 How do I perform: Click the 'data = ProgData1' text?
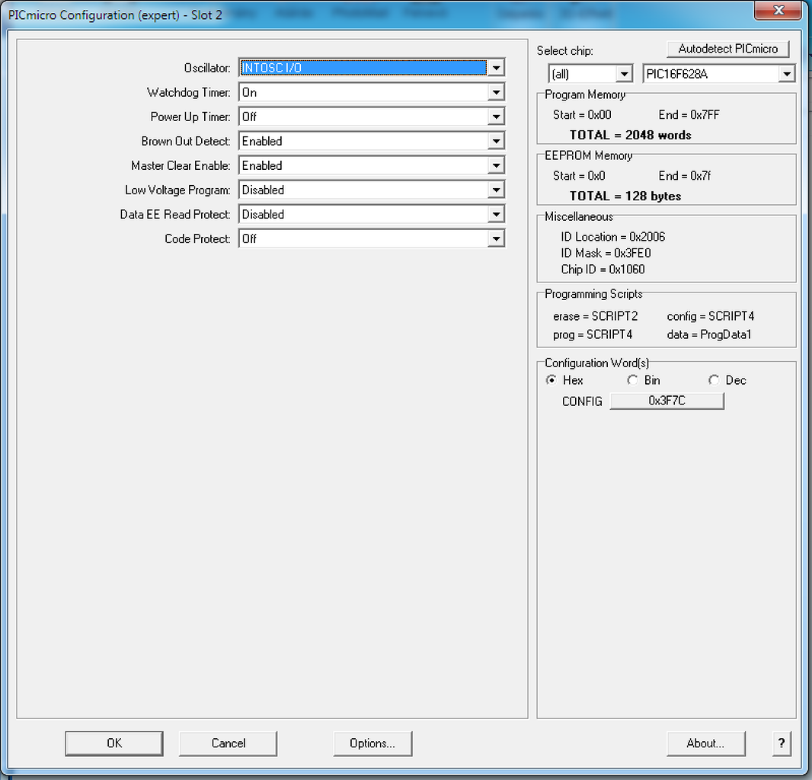click(x=709, y=334)
